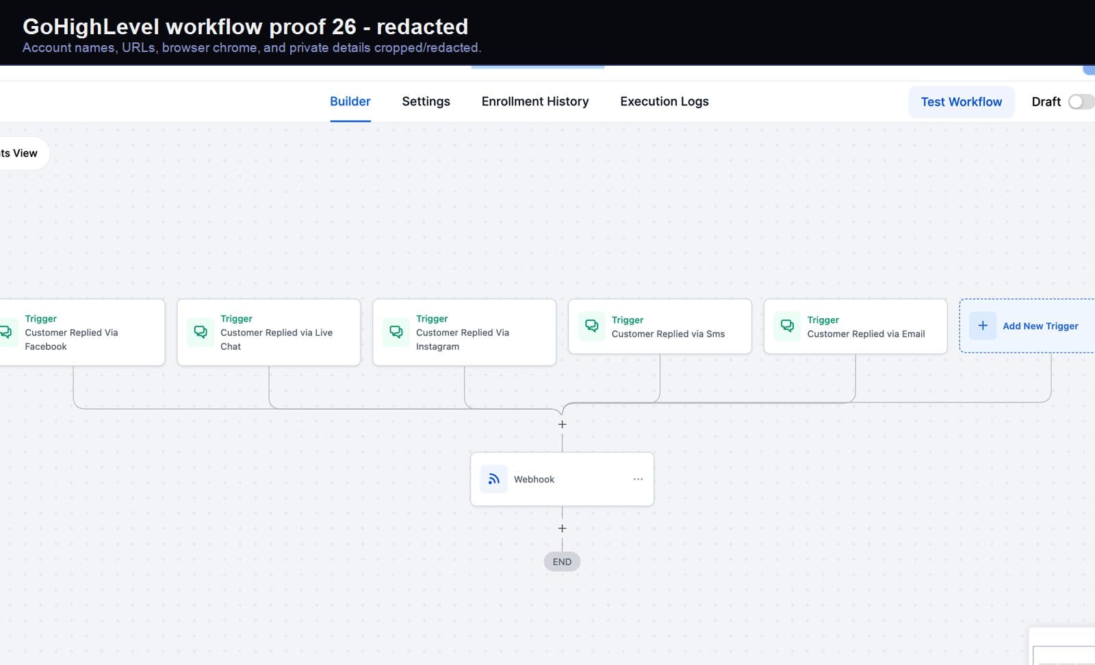Screen dimensions: 1095x665
Task: Select the Customer Replied via Email trigger
Action: tap(855, 326)
